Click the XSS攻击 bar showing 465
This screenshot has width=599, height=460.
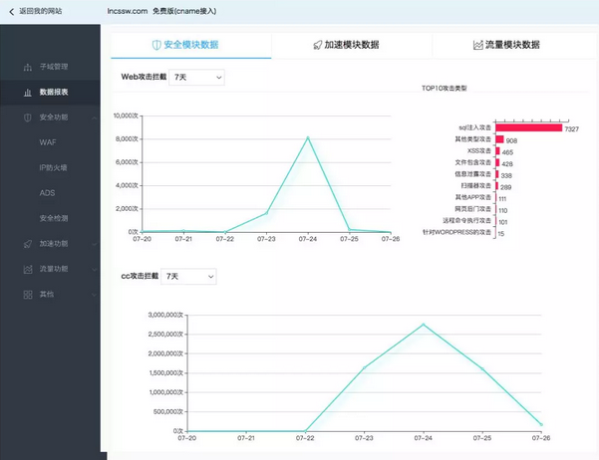click(497, 151)
